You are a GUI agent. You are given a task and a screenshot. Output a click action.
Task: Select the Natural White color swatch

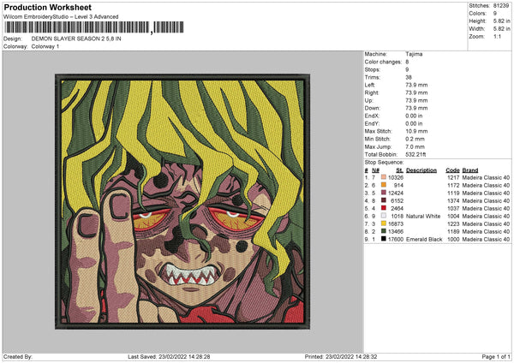[384, 216]
